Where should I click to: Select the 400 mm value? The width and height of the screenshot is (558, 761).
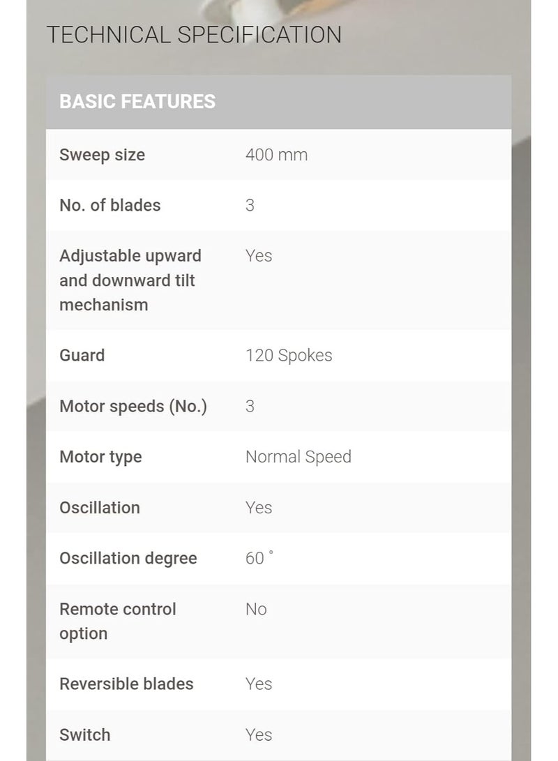(276, 155)
